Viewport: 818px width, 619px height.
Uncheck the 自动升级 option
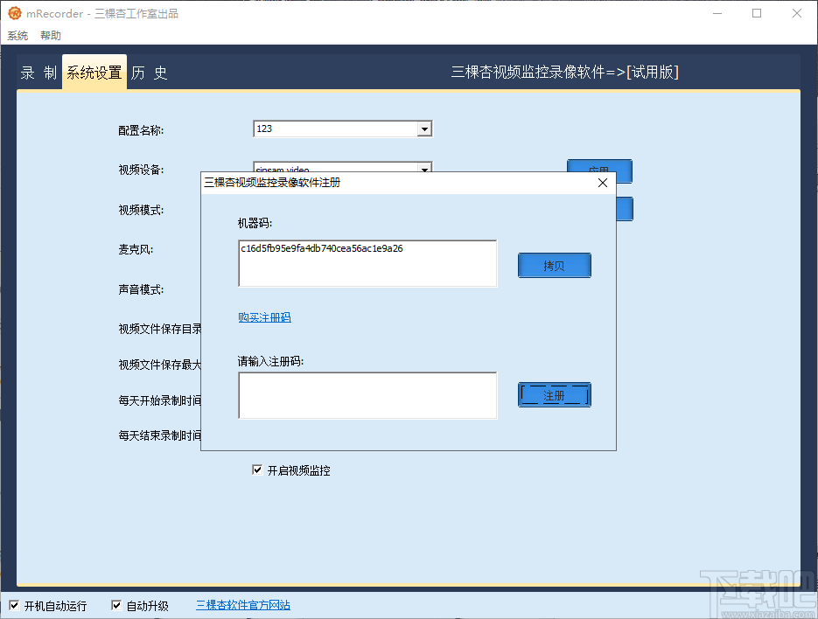click(x=116, y=603)
